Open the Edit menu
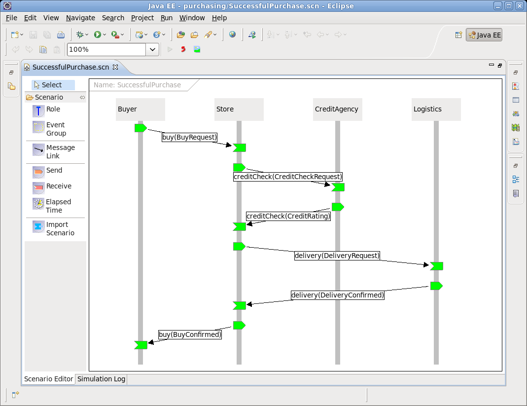Image resolution: width=527 pixels, height=406 pixels. 30,18
